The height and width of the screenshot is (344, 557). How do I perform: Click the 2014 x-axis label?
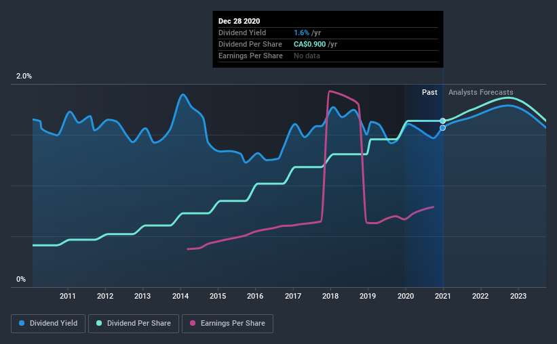(180, 296)
